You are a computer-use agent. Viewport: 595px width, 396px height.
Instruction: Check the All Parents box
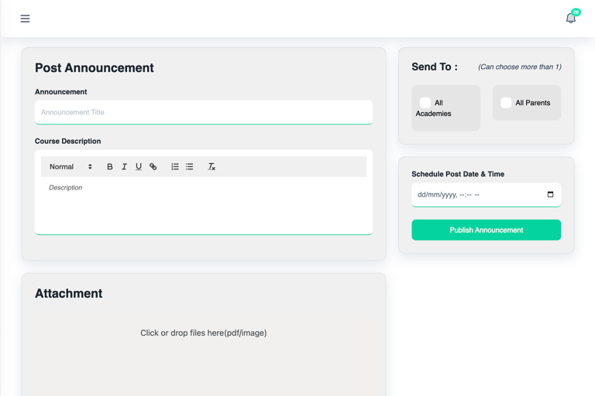(x=506, y=103)
